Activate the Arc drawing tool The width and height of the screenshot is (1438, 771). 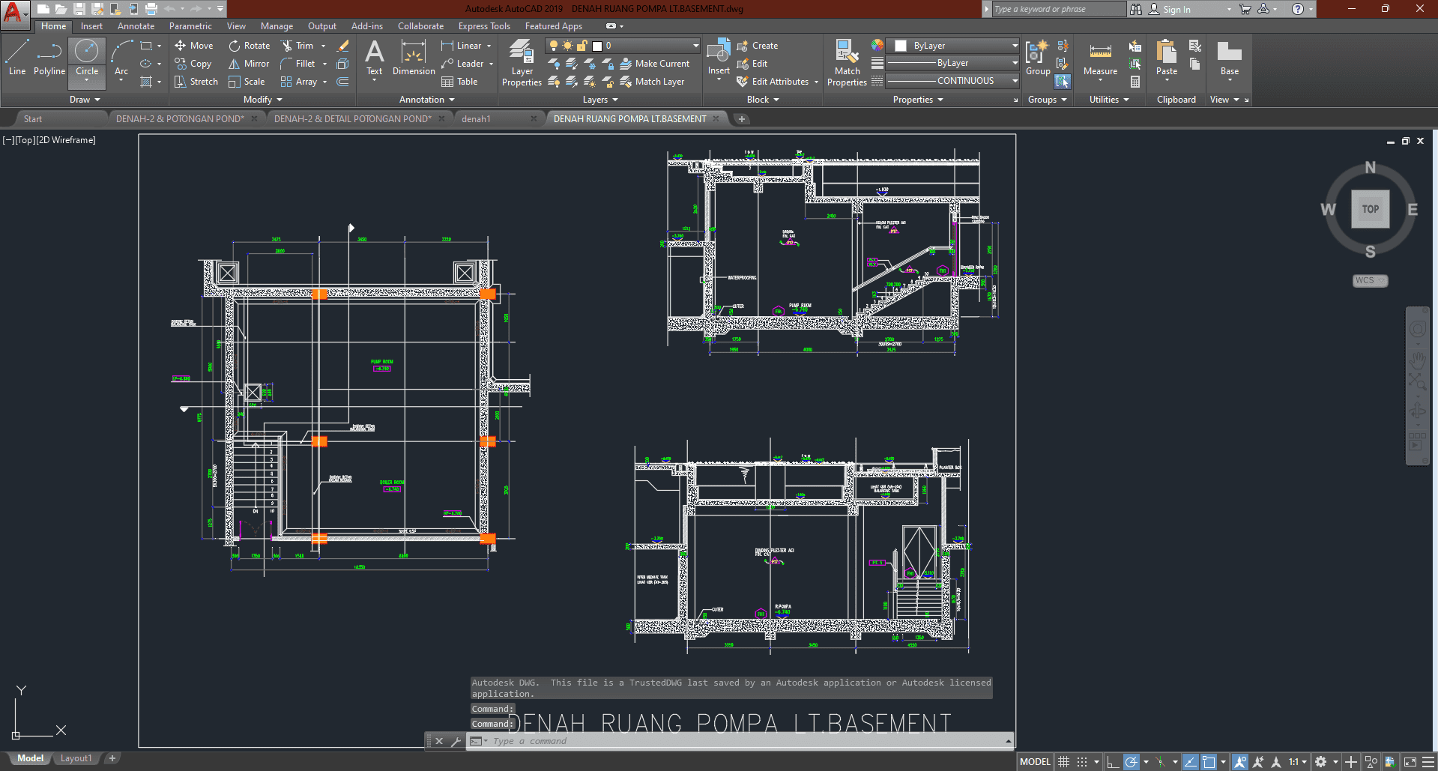(x=121, y=58)
